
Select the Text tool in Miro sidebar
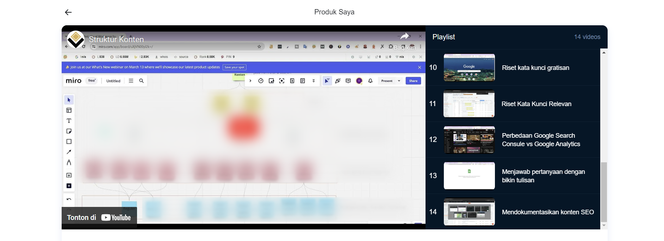point(69,121)
